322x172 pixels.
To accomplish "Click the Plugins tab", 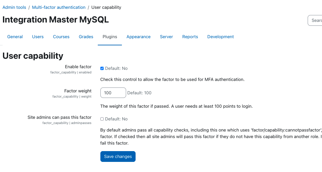I will click(110, 37).
